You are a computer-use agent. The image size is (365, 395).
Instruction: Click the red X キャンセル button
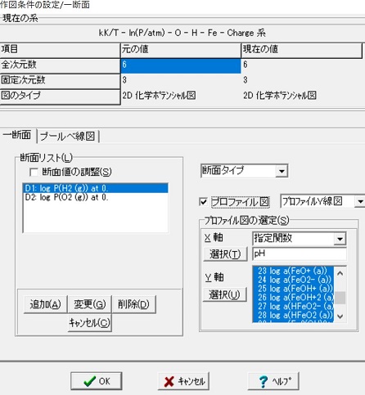tap(183, 381)
